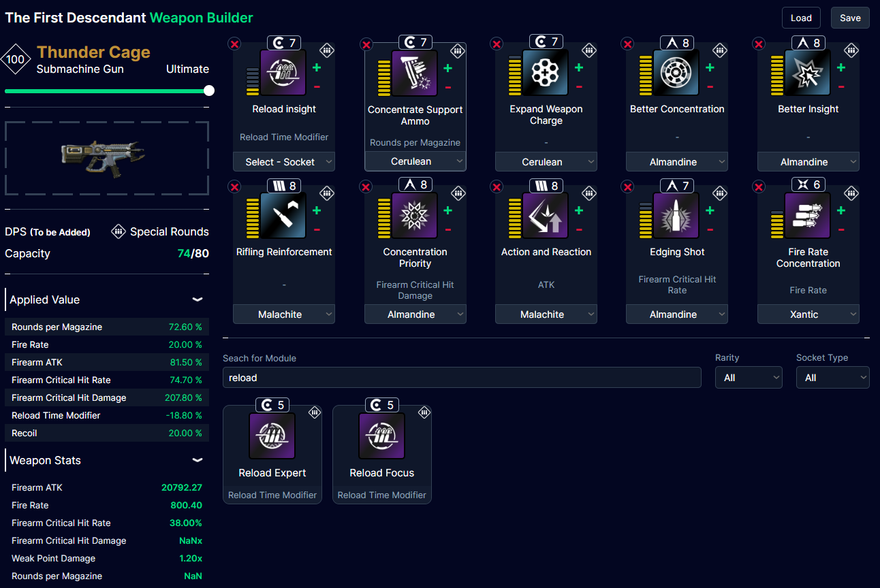This screenshot has width=880, height=588.
Task: Open the Select - Socket dropdown under Reload insight
Action: [x=284, y=162]
